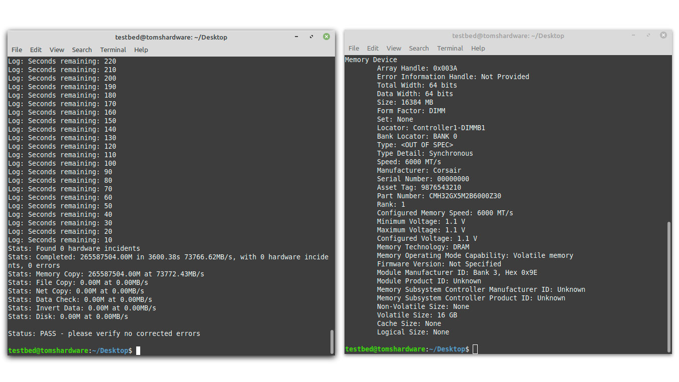This screenshot has height=382, width=679.
Task: Click 'Asset Tag: 9876543210' line
Action: click(419, 187)
